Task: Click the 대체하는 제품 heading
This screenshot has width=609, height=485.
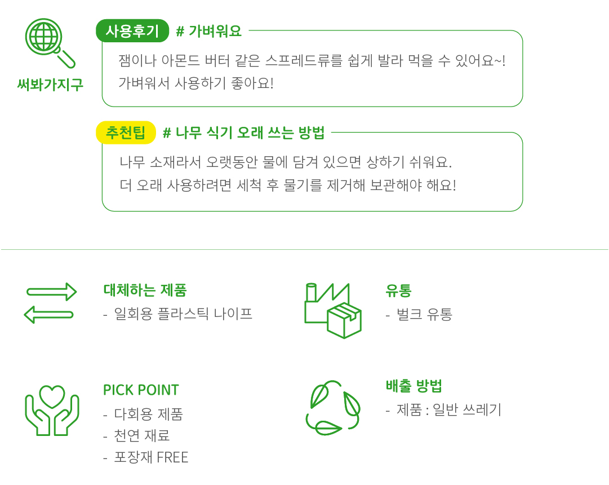Action: click(145, 290)
